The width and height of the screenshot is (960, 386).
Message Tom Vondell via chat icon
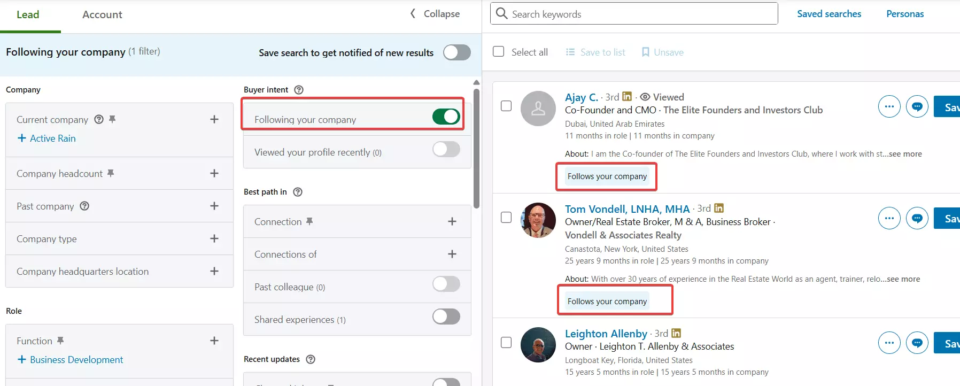917,218
